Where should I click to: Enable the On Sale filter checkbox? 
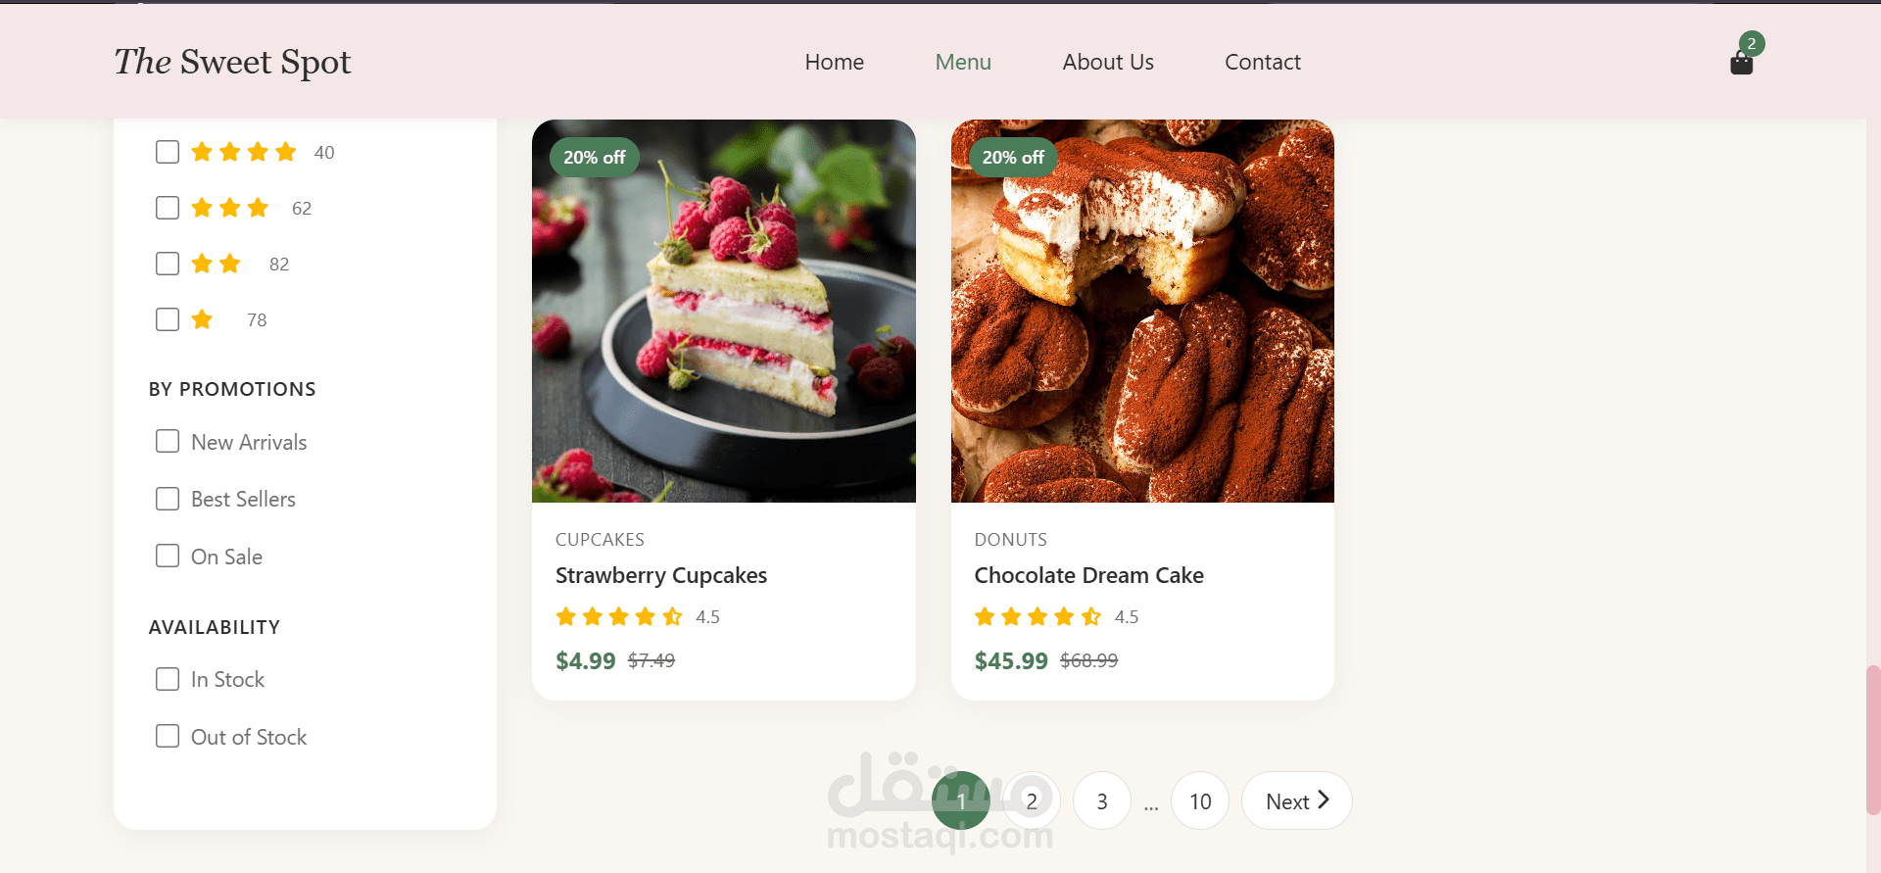168,556
